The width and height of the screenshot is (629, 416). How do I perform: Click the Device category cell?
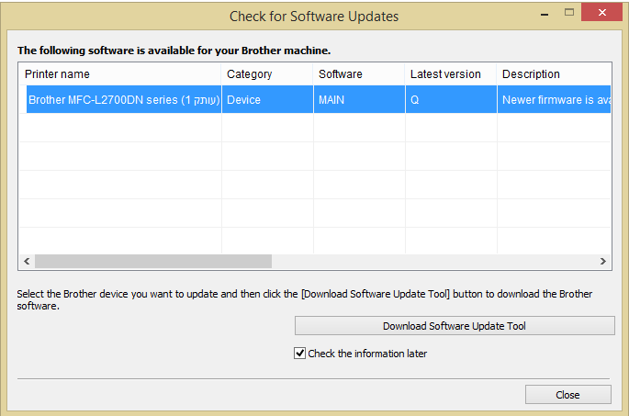[x=267, y=99]
